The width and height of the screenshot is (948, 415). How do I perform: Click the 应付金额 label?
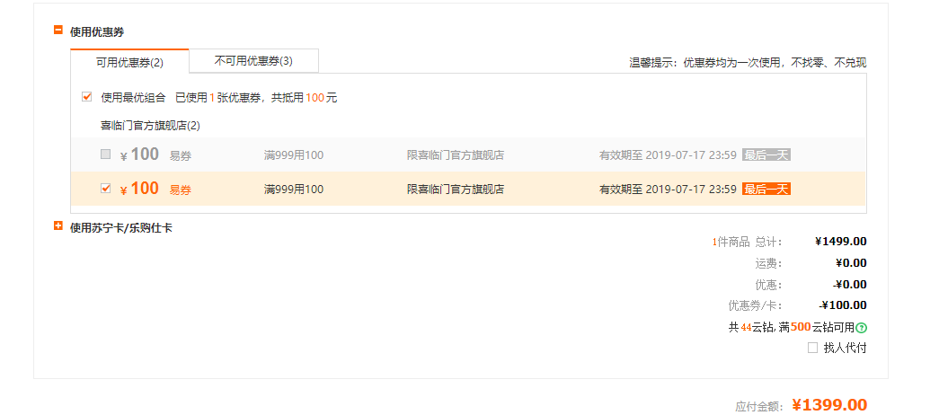(x=758, y=407)
